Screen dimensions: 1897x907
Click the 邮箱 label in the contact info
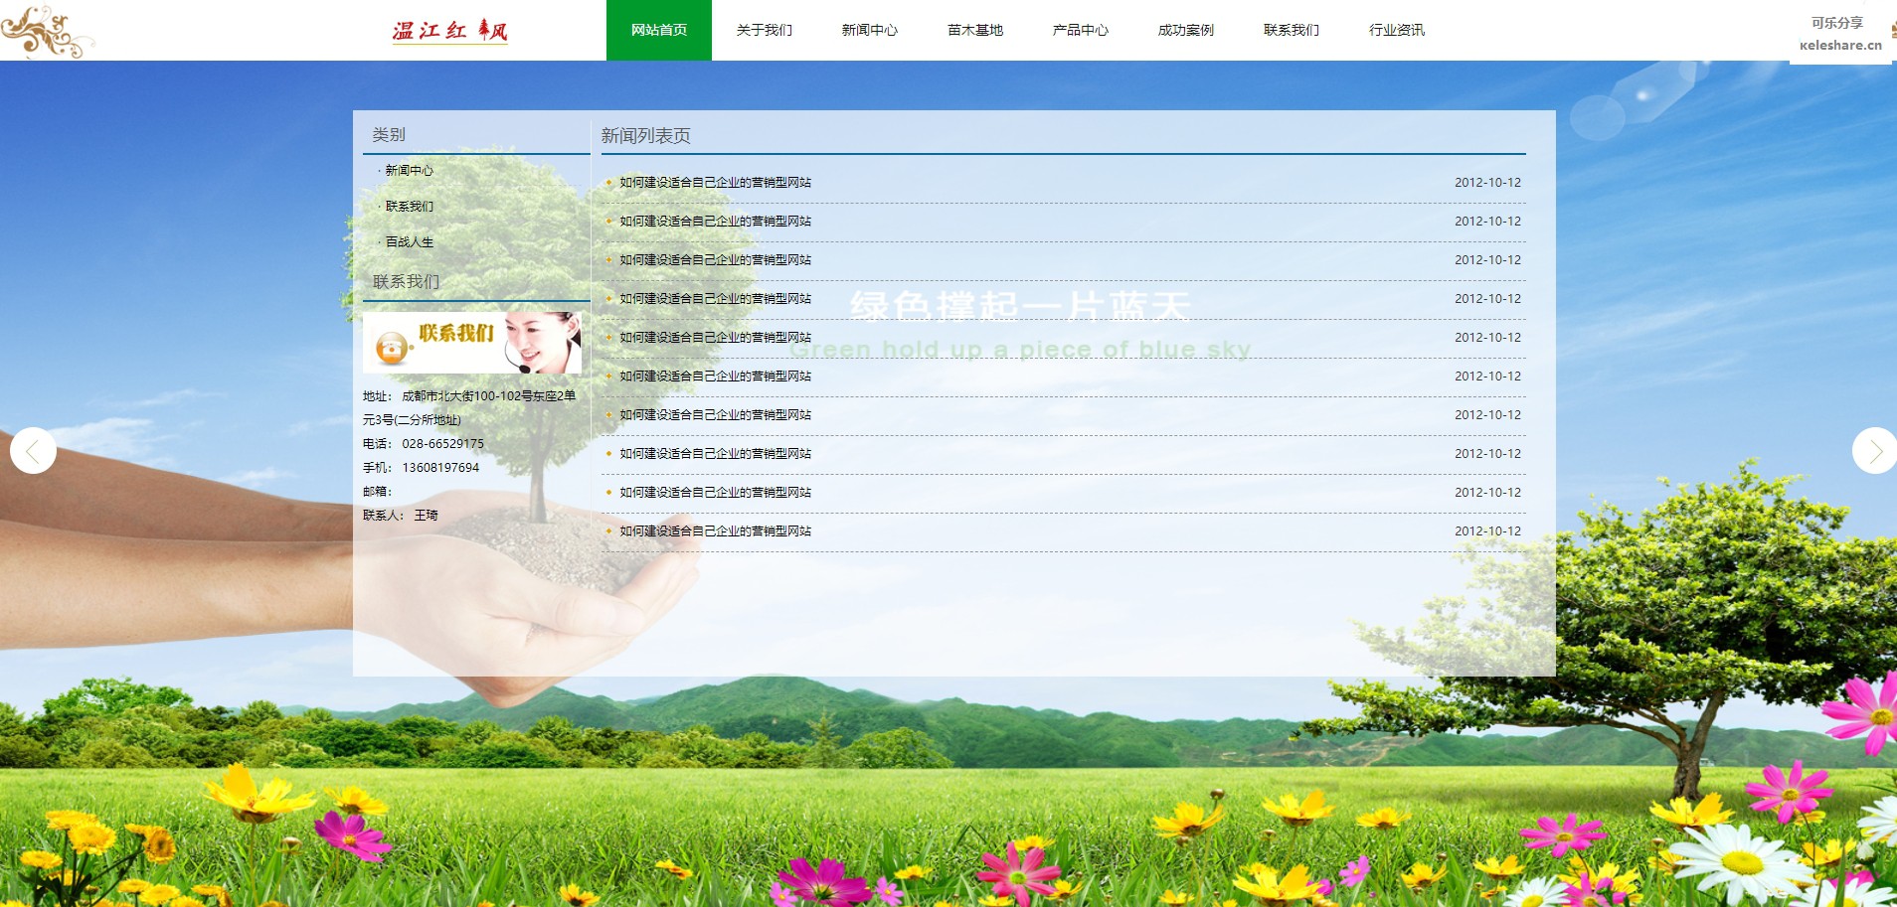pyautogui.click(x=378, y=492)
